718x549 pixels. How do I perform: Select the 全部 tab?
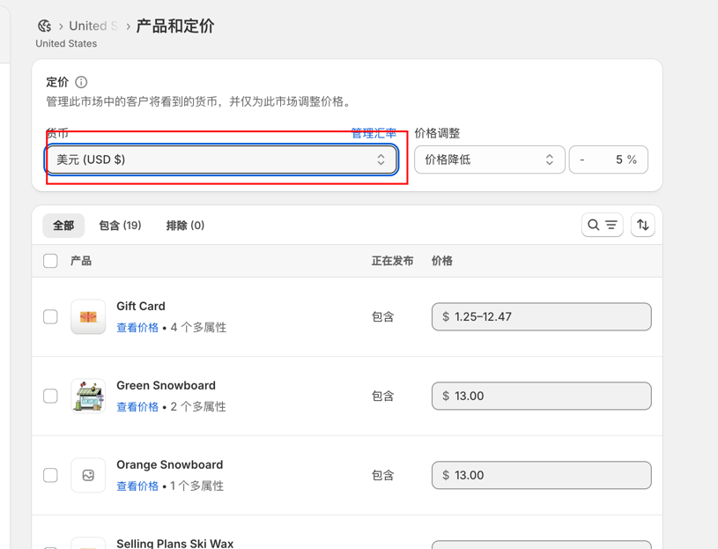63,226
